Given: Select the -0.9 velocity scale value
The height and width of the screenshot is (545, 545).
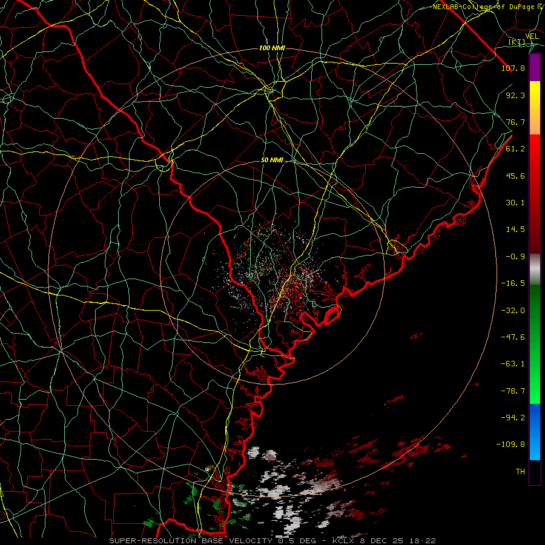Looking at the screenshot, I should click(515, 257).
